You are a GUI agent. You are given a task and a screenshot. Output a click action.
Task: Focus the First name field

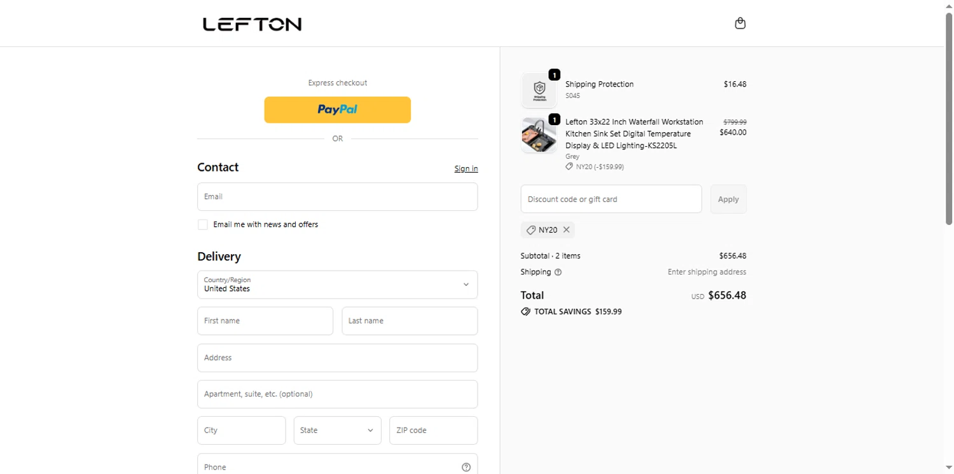tap(265, 321)
